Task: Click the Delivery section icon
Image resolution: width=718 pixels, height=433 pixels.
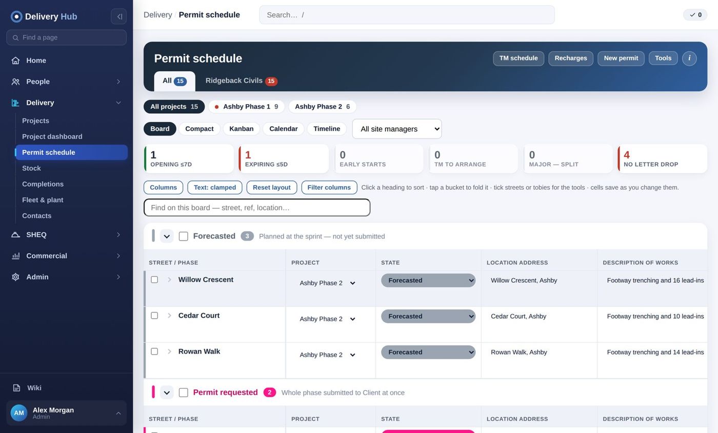Action: [x=15, y=103]
